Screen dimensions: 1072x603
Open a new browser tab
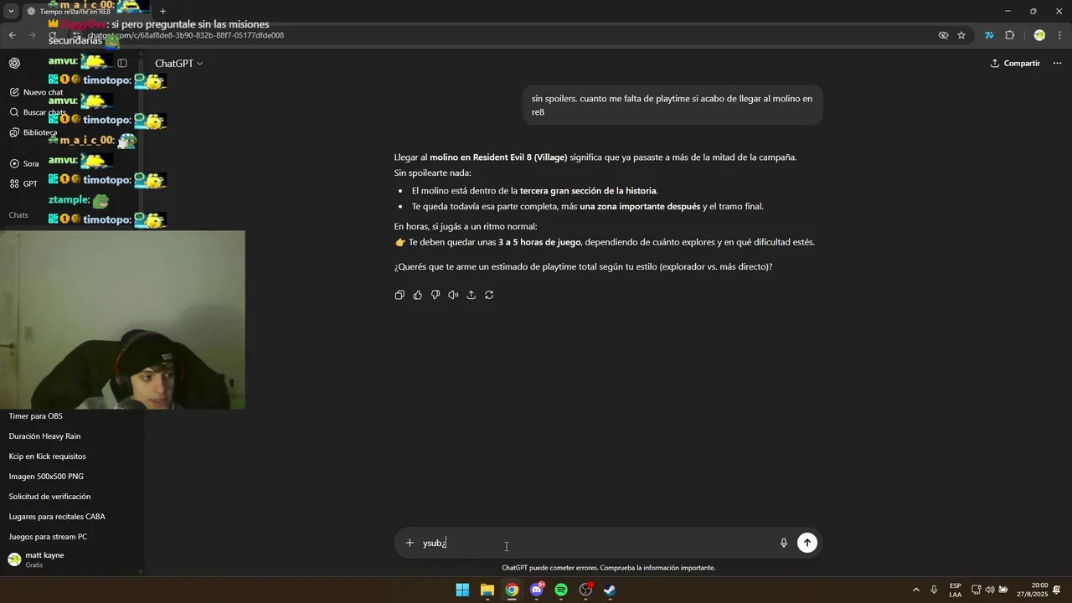(x=162, y=11)
